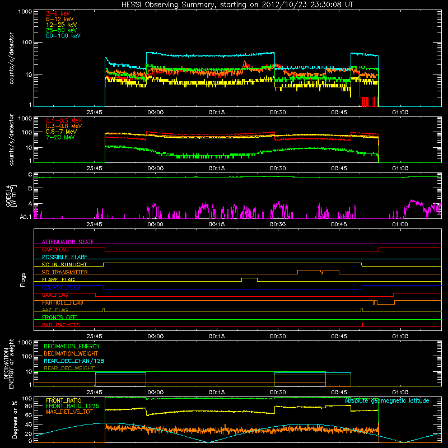448x448 pixels.
Task: Click the DECIMATION_ENERGY legend label
Action: 72,346
